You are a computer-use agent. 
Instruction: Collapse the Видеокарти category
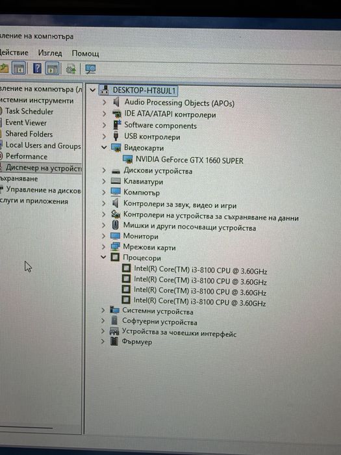(104, 148)
